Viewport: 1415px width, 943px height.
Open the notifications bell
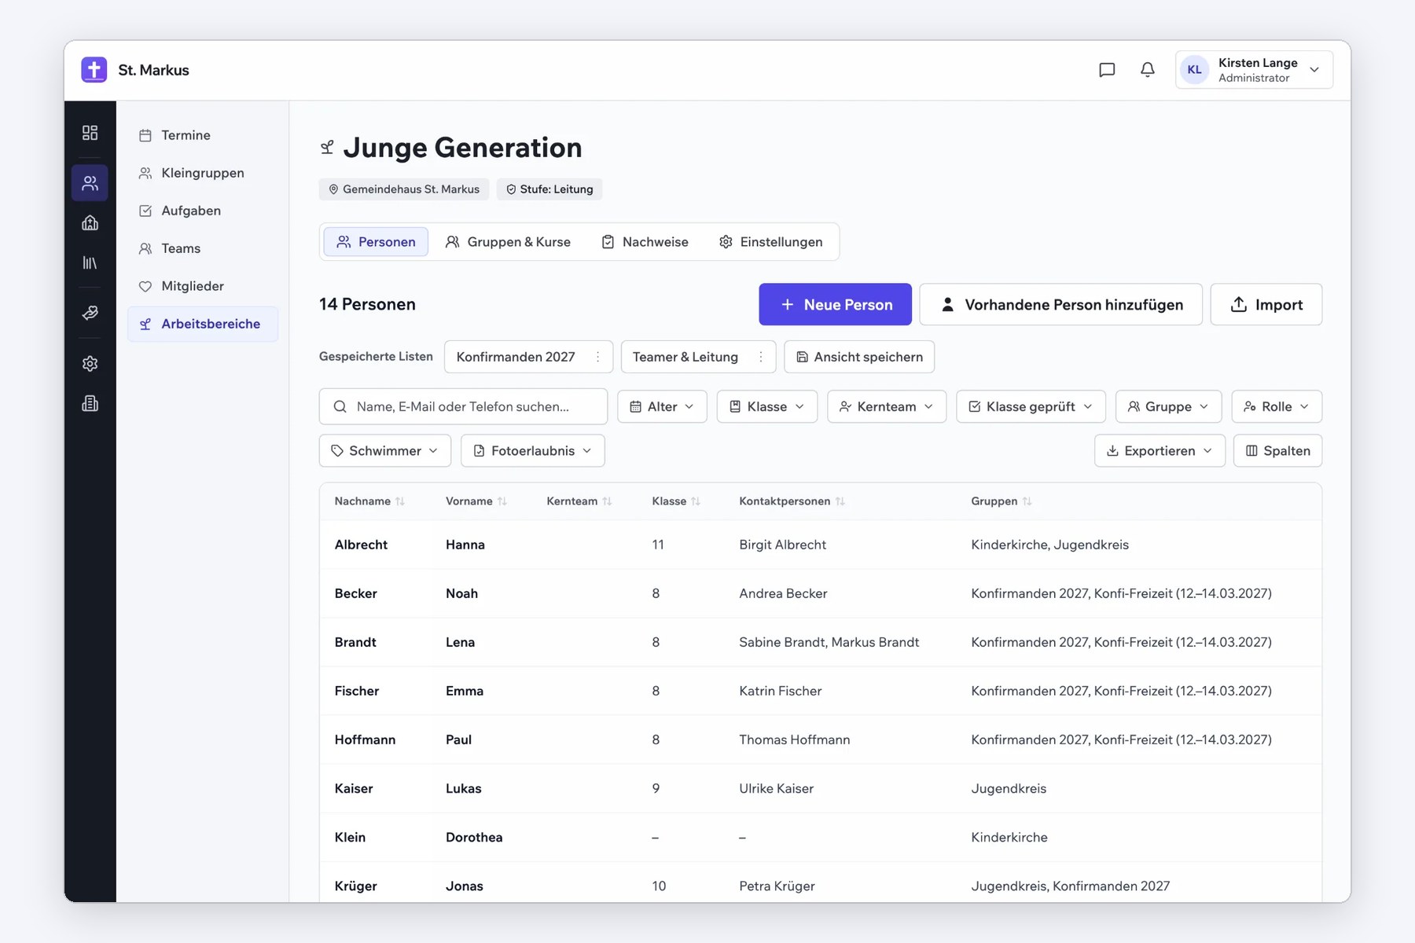1148,70
